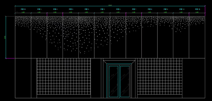
Task: Click the 1120 dimension of the rightmost panel
Action: tap(197, 12)
